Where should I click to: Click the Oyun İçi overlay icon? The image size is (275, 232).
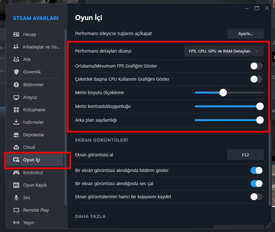coord(16,160)
